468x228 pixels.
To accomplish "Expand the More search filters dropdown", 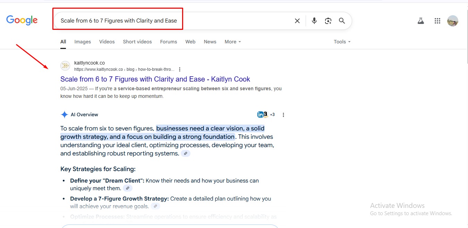I will coord(232,42).
